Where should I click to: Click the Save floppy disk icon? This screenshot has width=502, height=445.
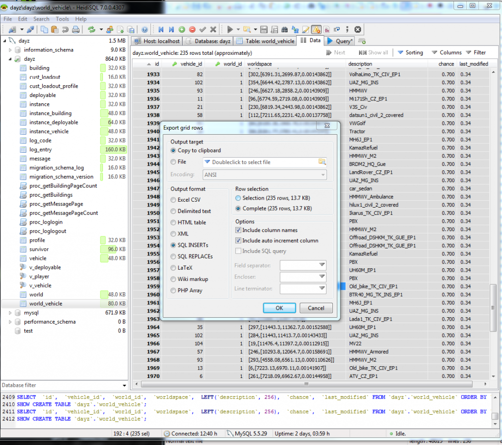pos(264,30)
